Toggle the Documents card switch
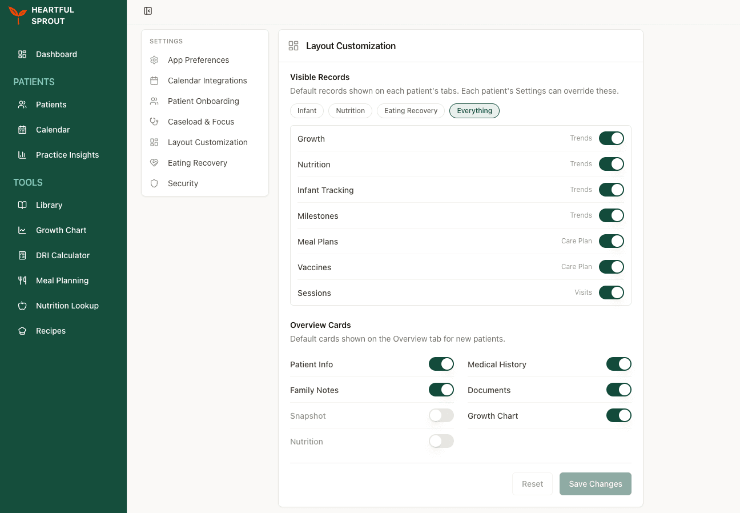The image size is (740, 513). [x=619, y=390]
